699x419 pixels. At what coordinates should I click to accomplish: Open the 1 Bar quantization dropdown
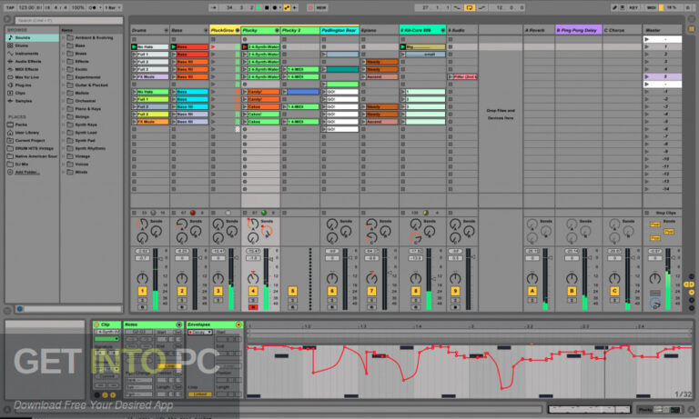coord(112,7)
